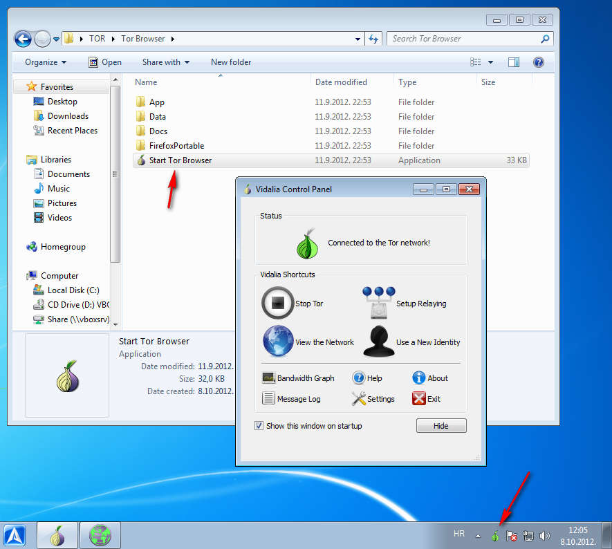Image resolution: width=612 pixels, height=549 pixels.
Task: Select the Start Tor Browser application file
Action: click(x=180, y=160)
